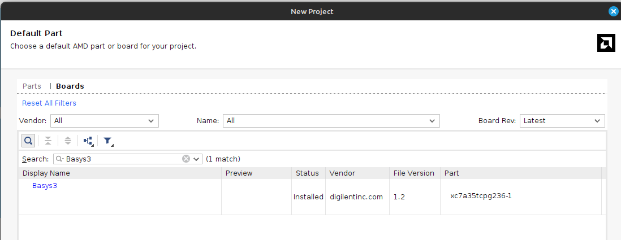Open the Vendor dropdown

(105, 120)
